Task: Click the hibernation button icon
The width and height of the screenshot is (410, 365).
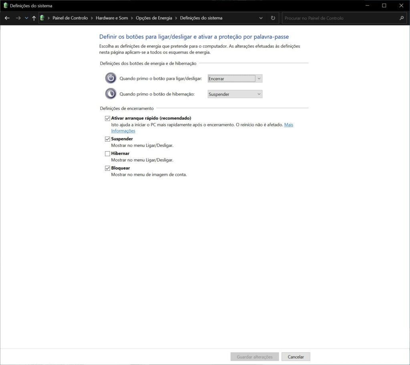Action: pyautogui.click(x=111, y=93)
